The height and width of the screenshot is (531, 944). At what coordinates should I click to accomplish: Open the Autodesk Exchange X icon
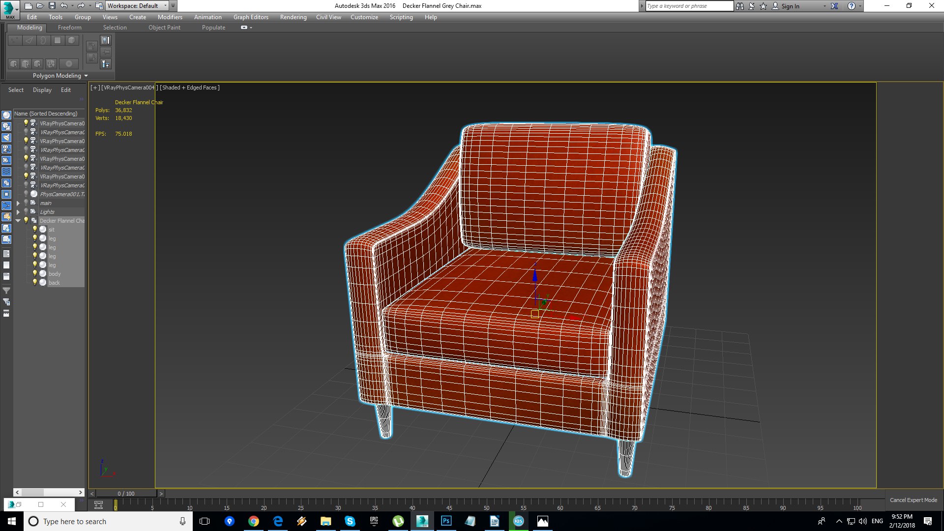click(834, 6)
